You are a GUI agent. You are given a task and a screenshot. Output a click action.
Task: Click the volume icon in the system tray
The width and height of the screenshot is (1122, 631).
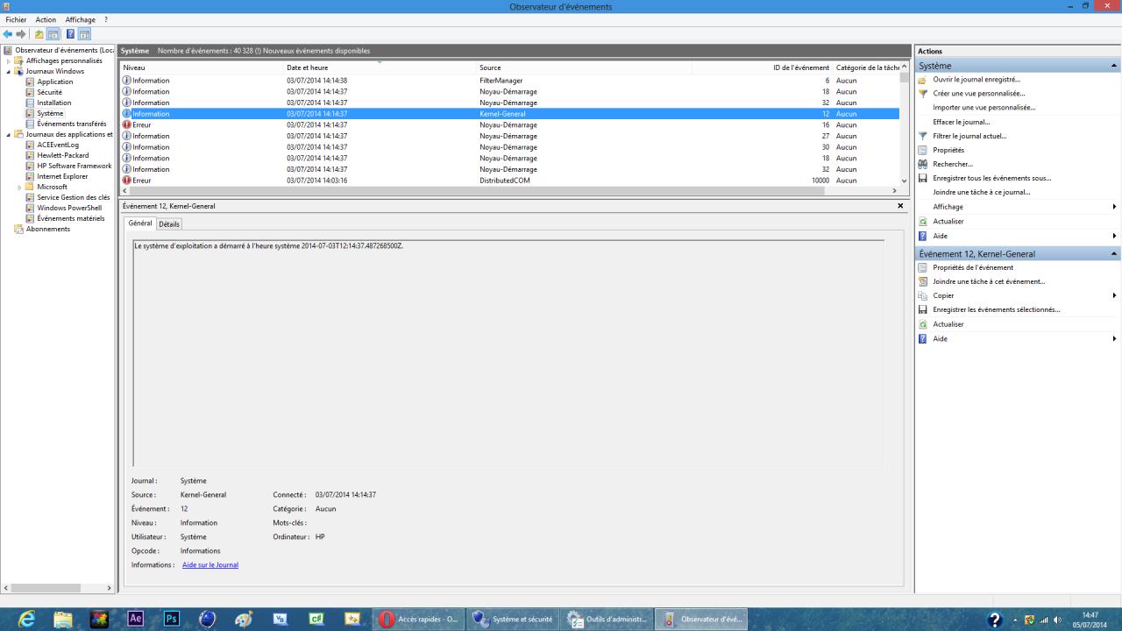[1058, 620]
